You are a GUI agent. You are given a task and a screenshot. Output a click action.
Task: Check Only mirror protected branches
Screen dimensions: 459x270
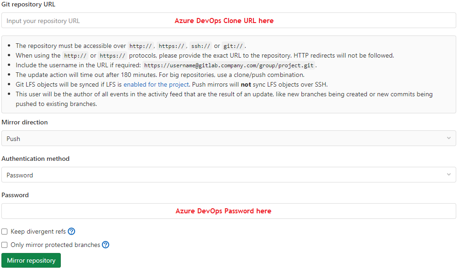pyautogui.click(x=4, y=245)
